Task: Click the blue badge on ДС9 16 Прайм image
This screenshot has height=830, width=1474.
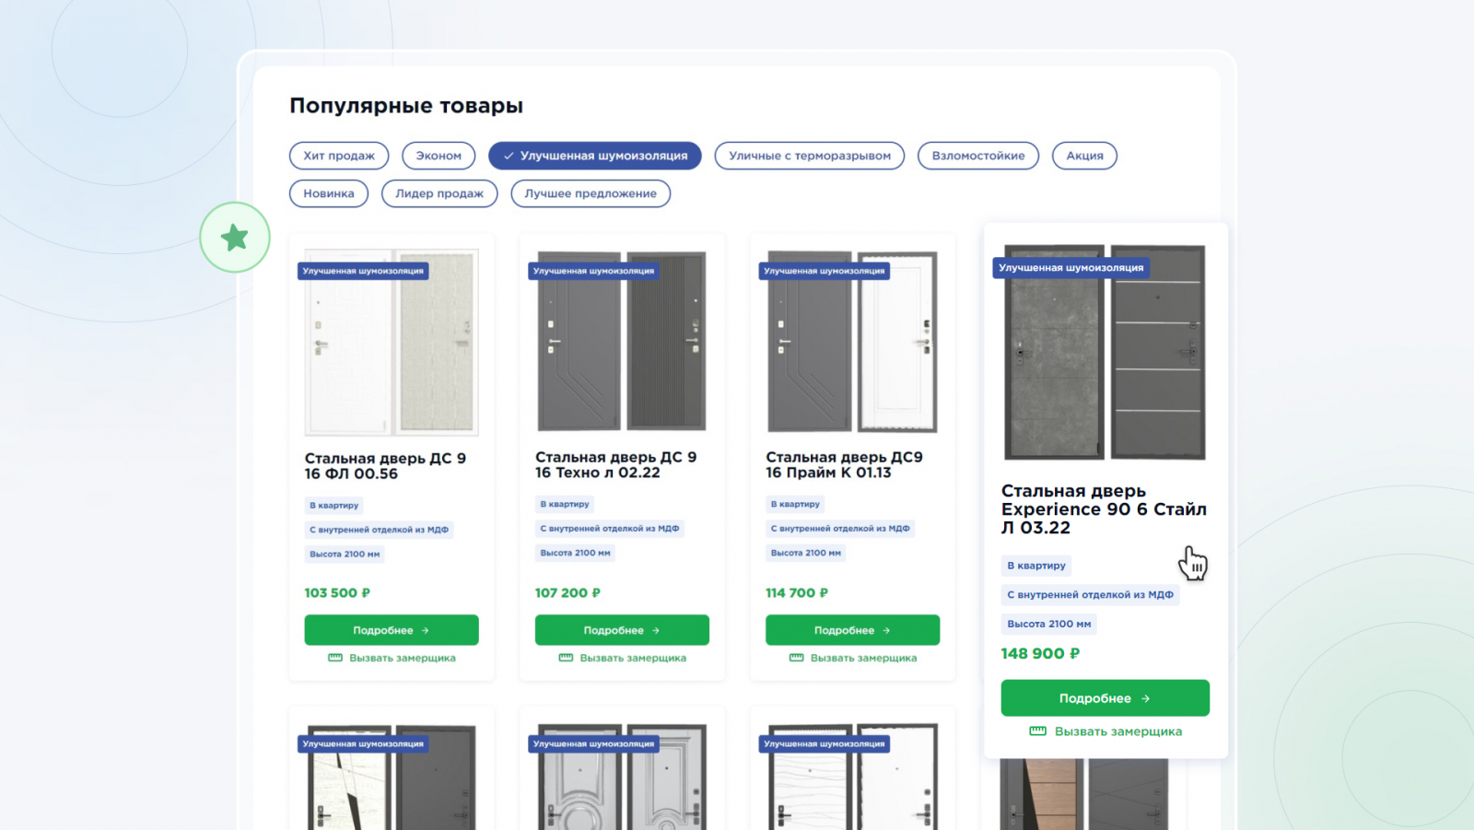Action: click(x=824, y=271)
